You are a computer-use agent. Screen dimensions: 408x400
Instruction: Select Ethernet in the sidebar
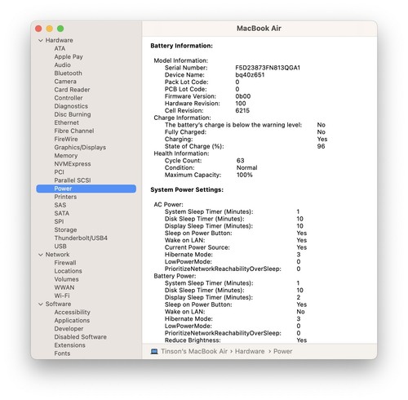[x=67, y=122]
